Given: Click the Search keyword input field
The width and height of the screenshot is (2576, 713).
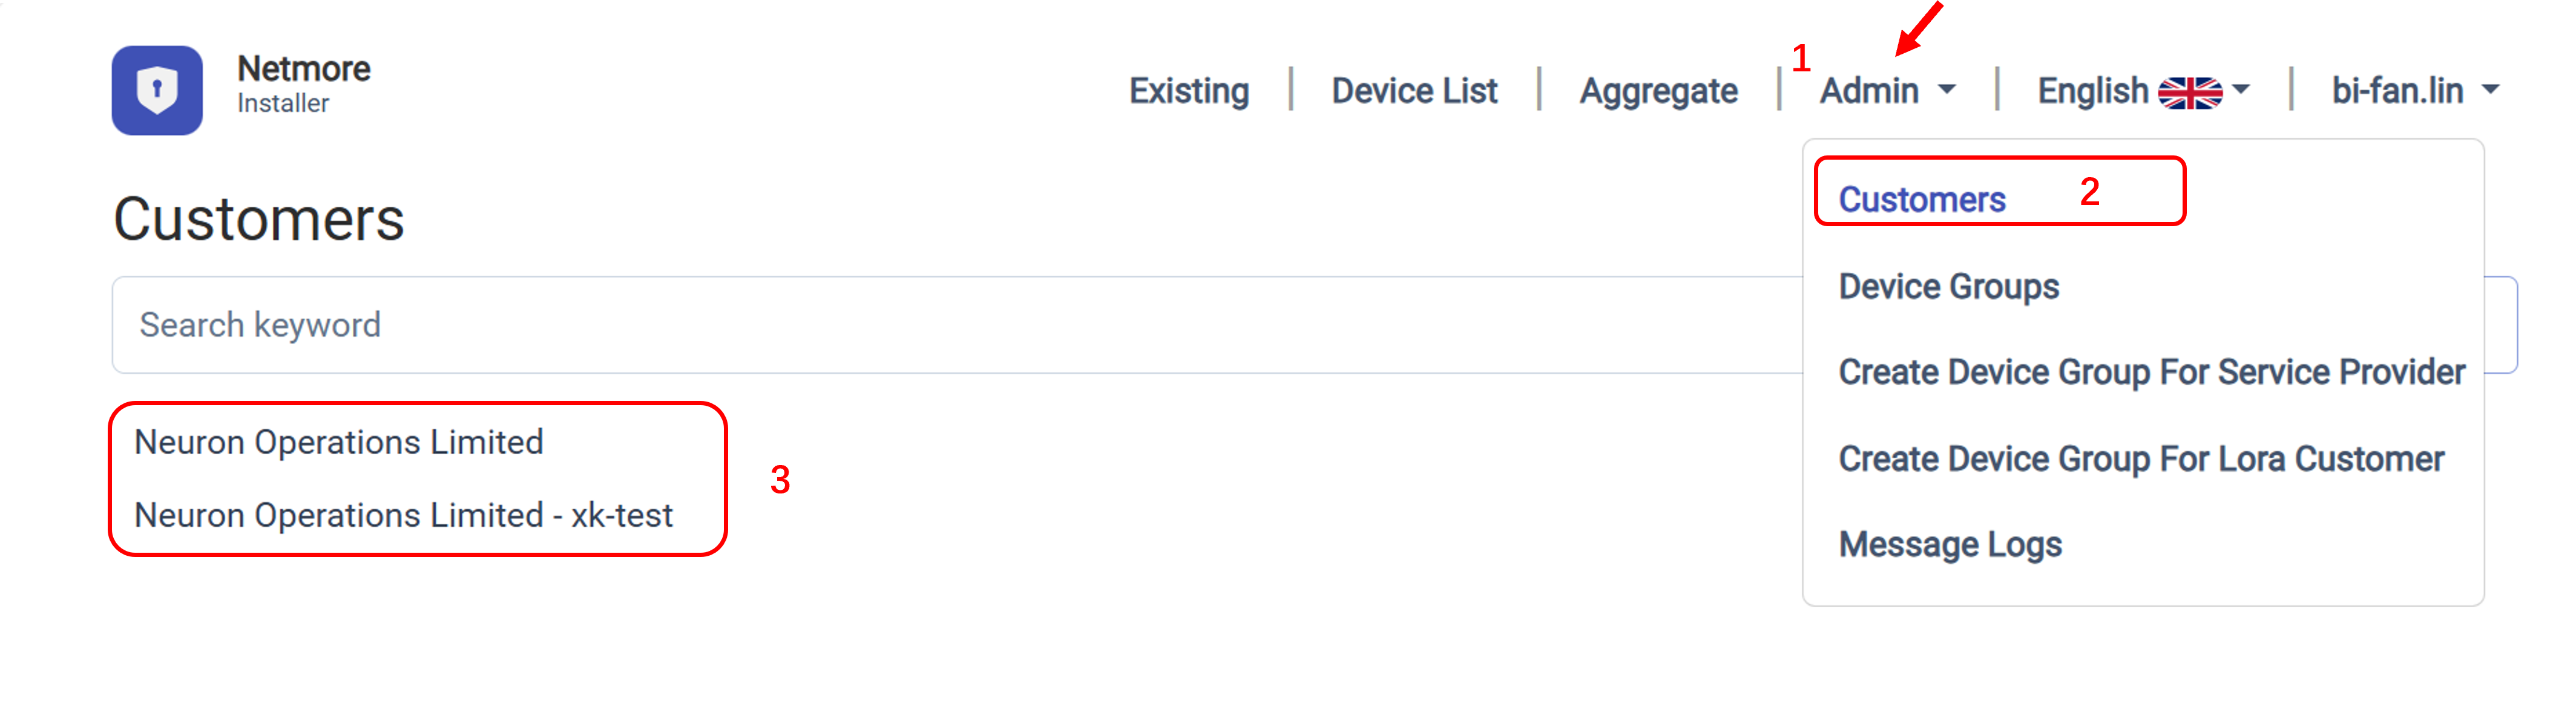Looking at the screenshot, I should tap(956, 325).
